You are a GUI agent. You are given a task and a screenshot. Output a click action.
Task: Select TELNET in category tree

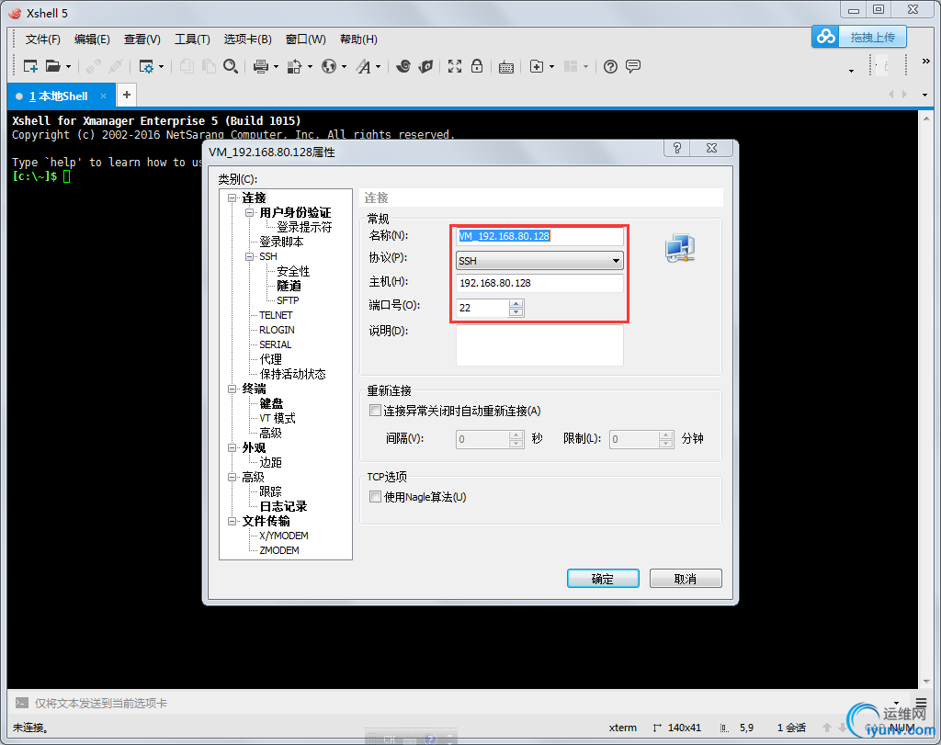point(276,315)
